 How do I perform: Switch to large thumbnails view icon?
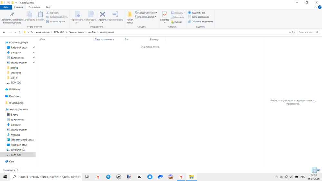pyautogui.click(x=319, y=170)
